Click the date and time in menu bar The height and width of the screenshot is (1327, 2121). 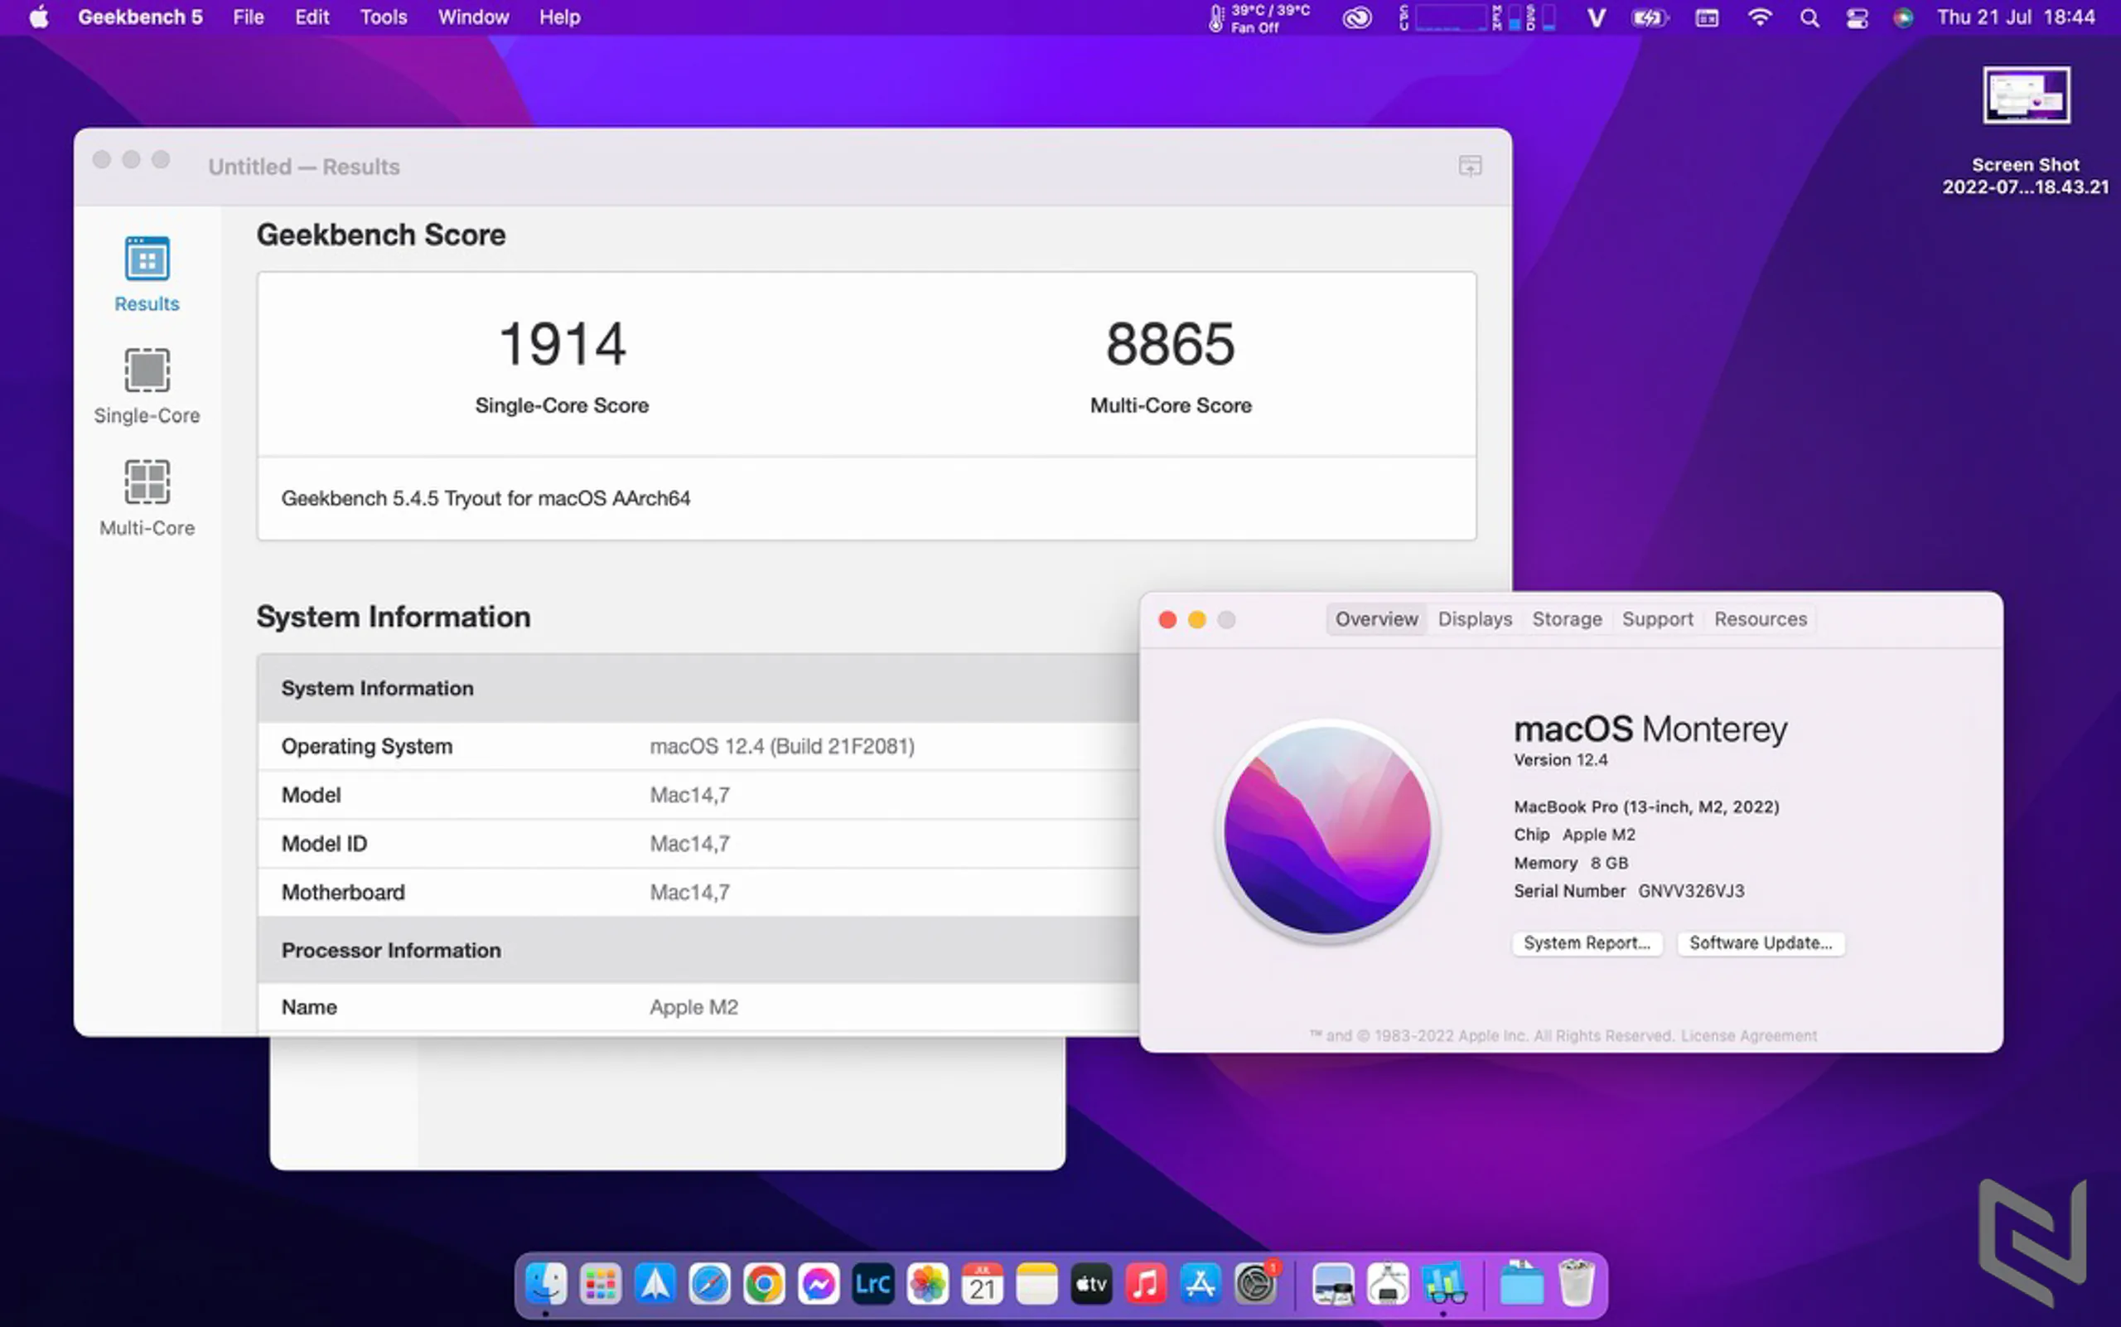(x=2016, y=17)
